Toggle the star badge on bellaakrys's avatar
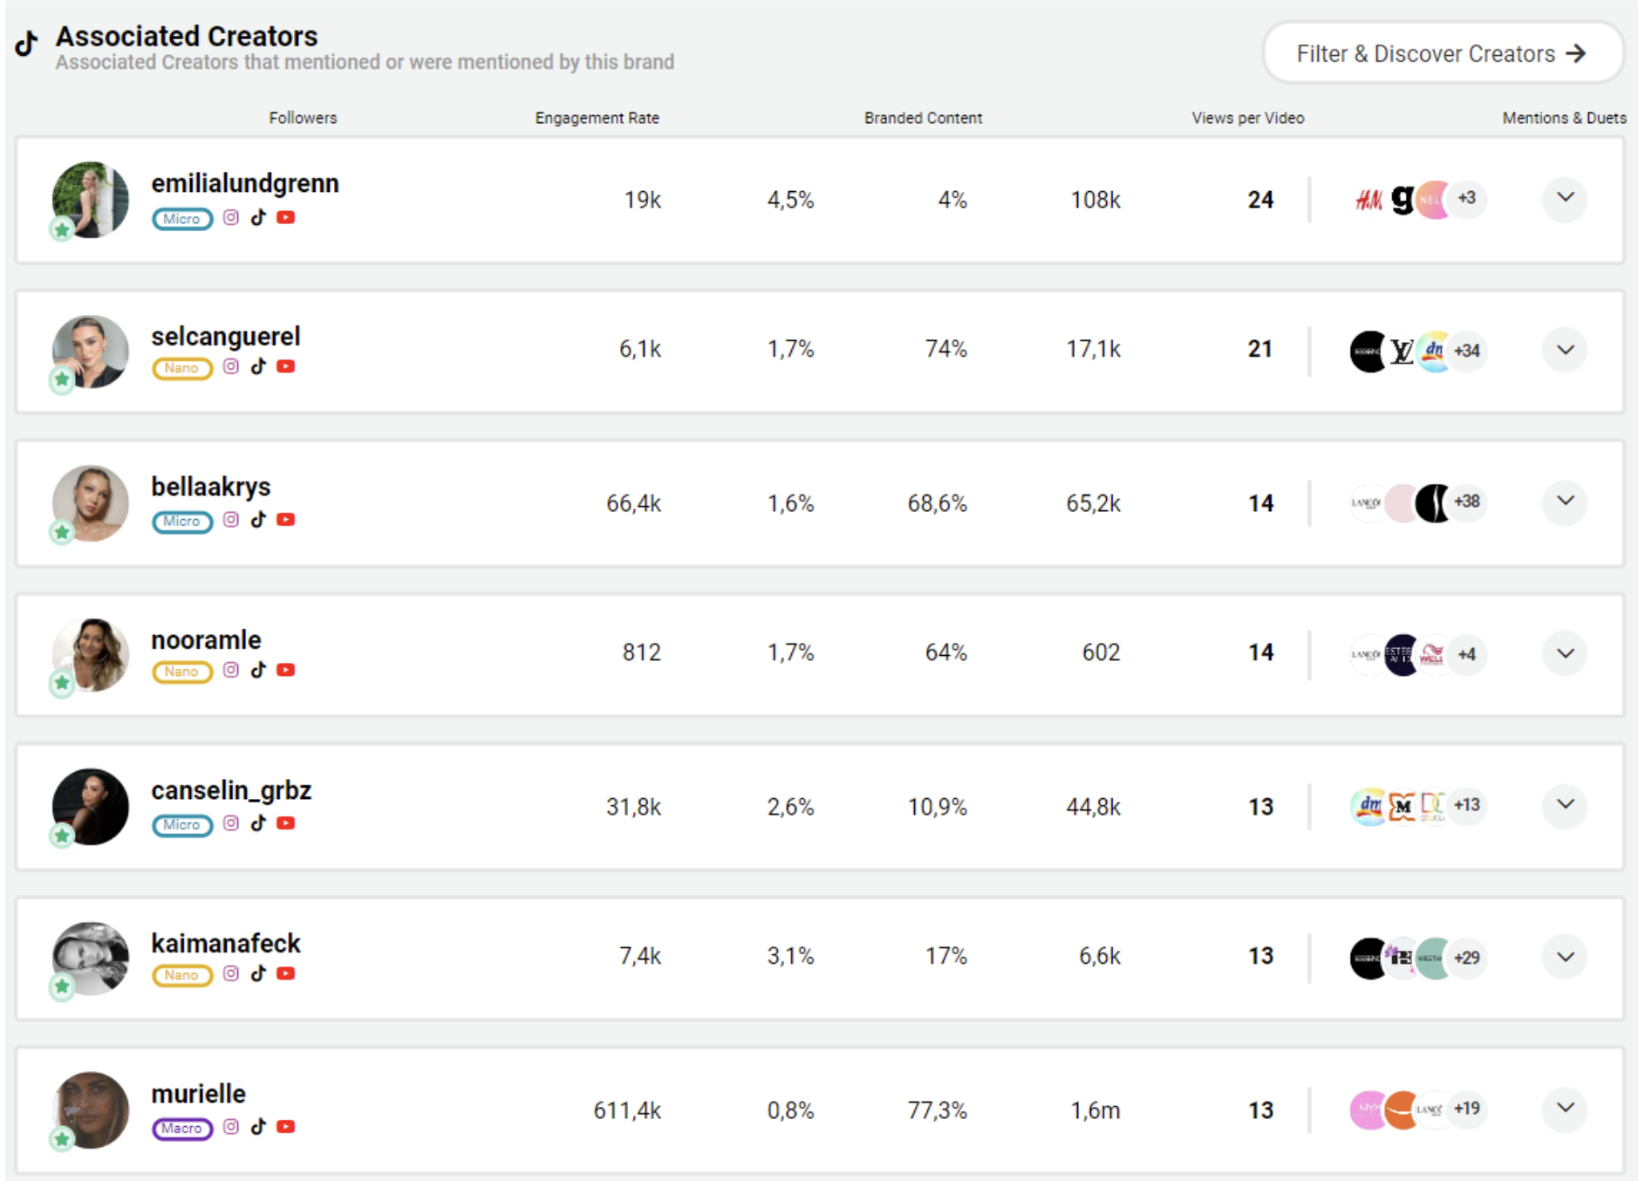Viewport: 1645px width, 1181px height. (x=62, y=532)
